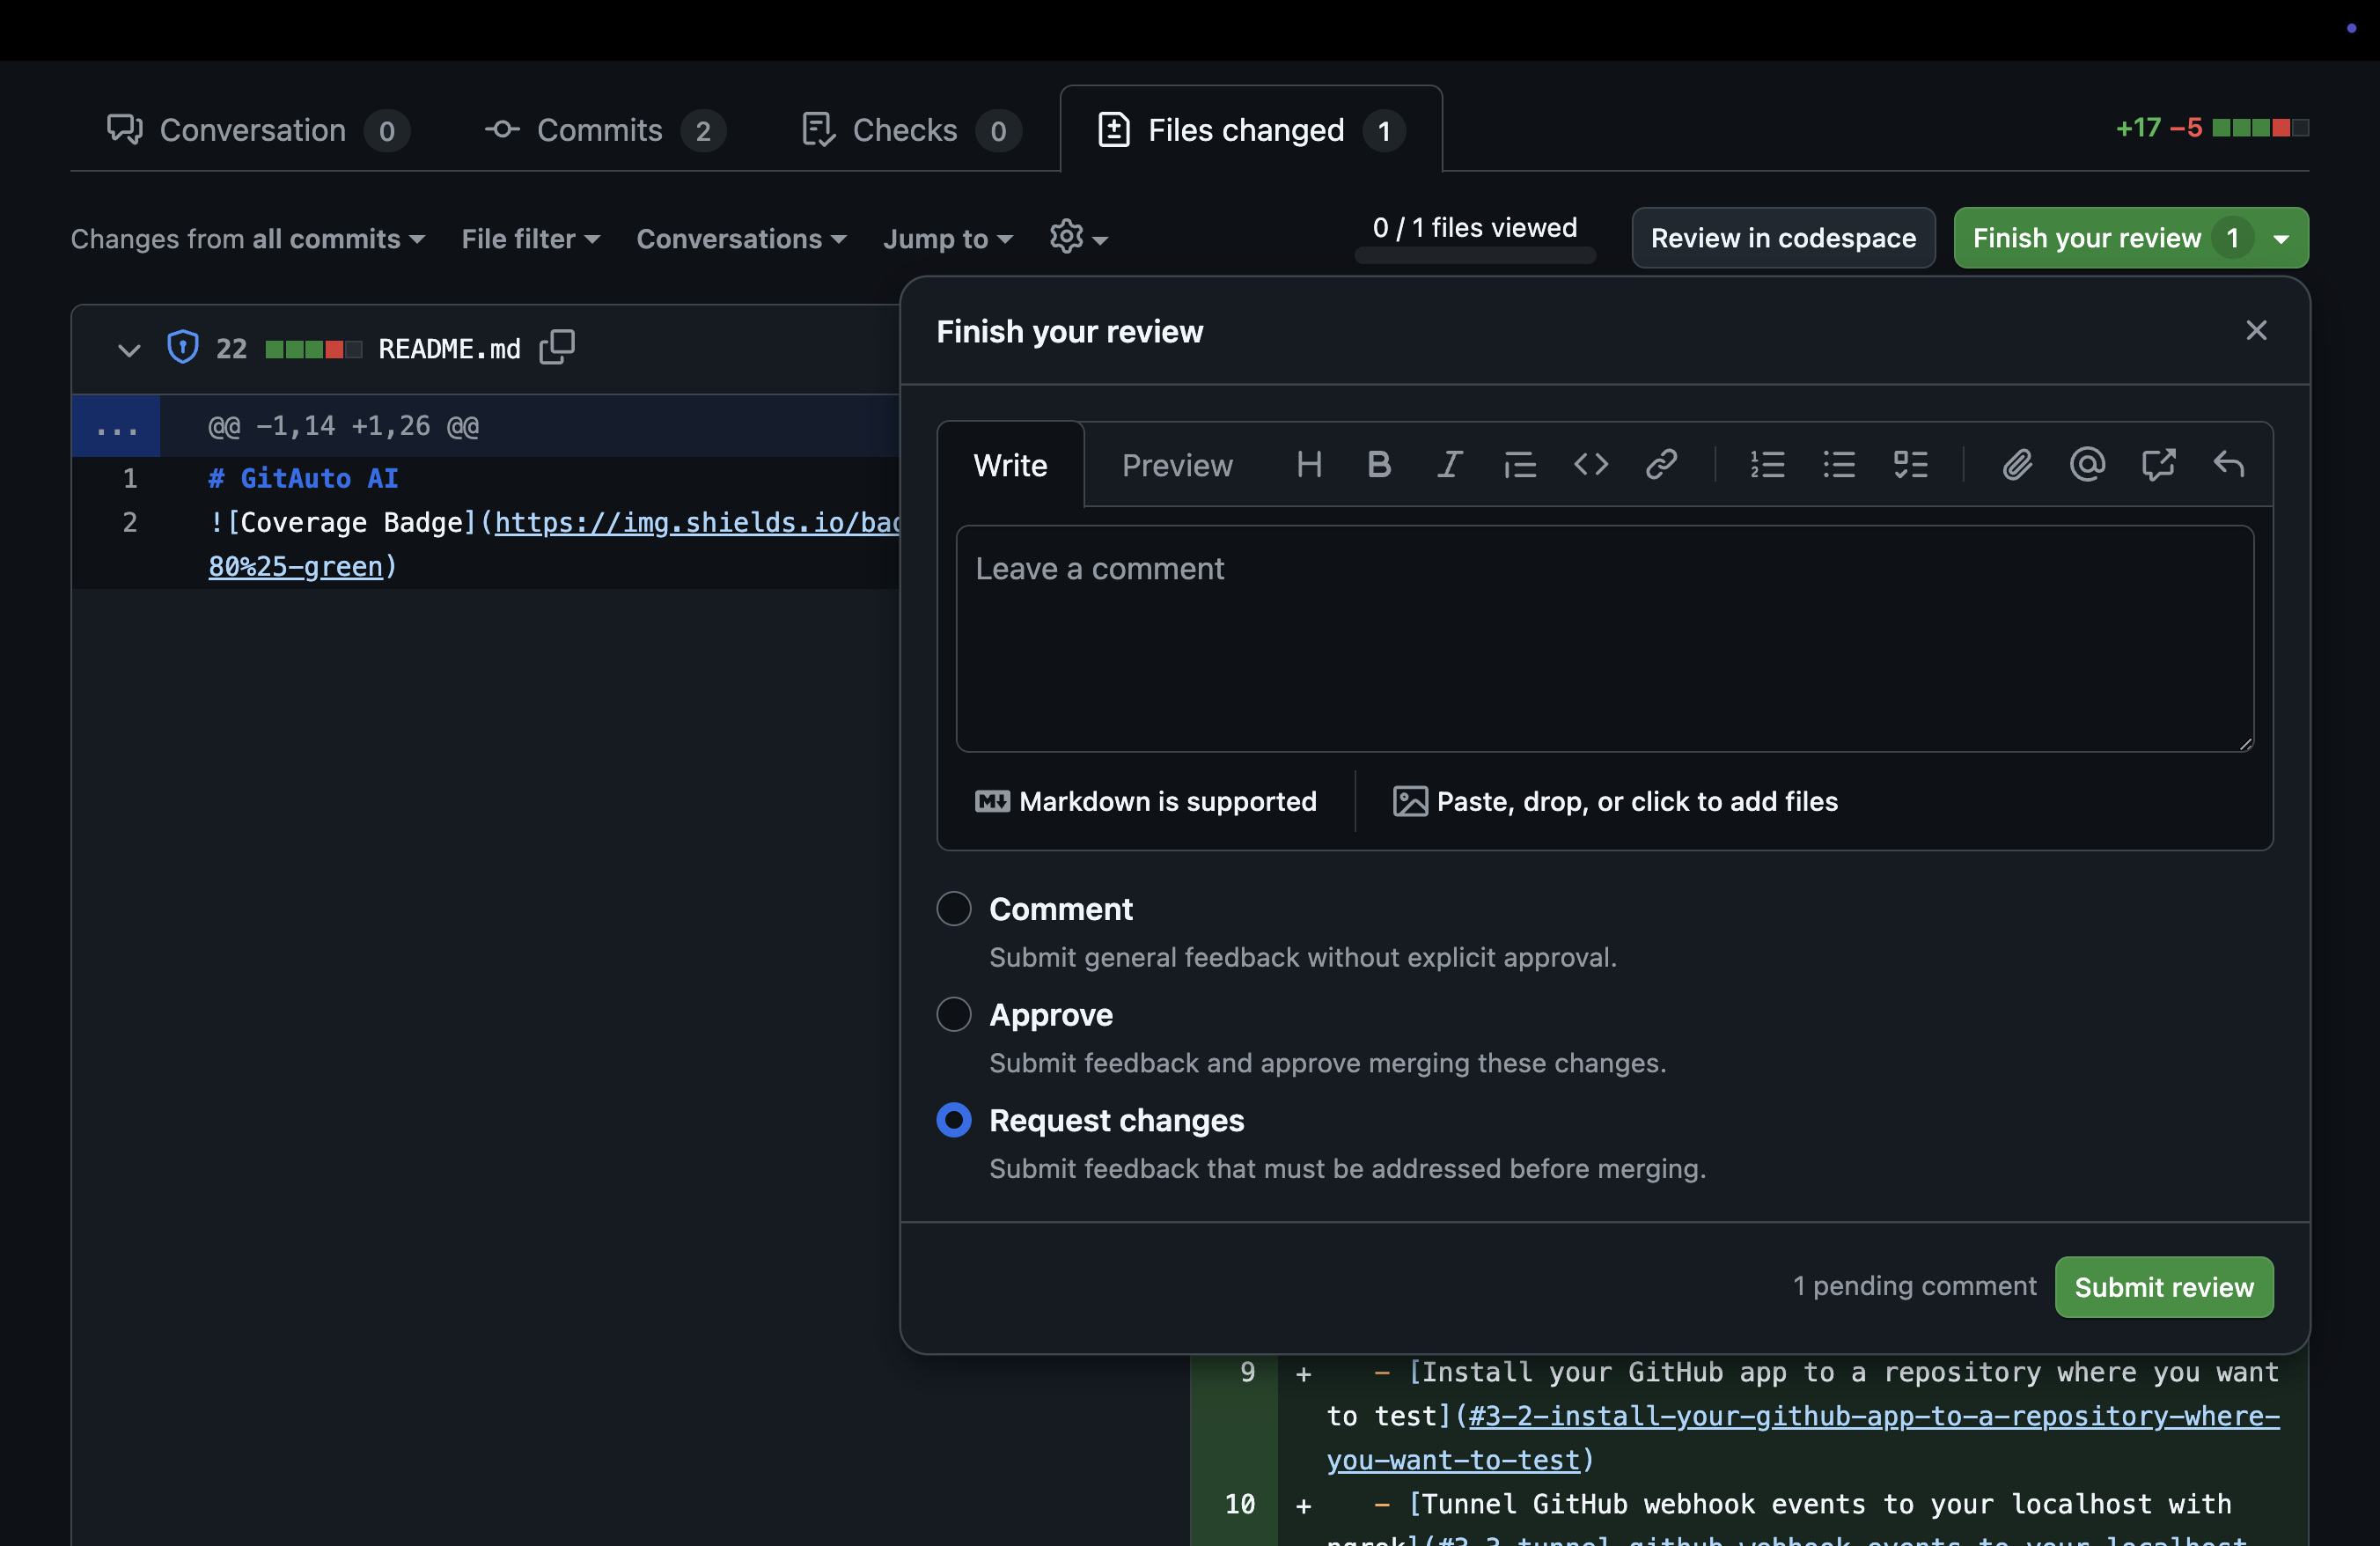
Task: Click the italic formatting icon
Action: (1449, 463)
